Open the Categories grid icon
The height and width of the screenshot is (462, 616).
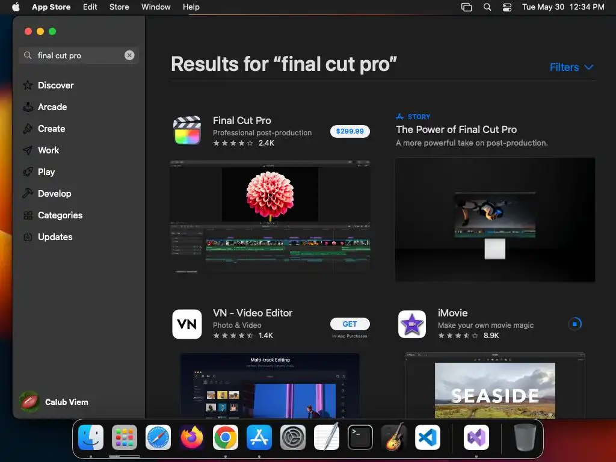tap(28, 215)
